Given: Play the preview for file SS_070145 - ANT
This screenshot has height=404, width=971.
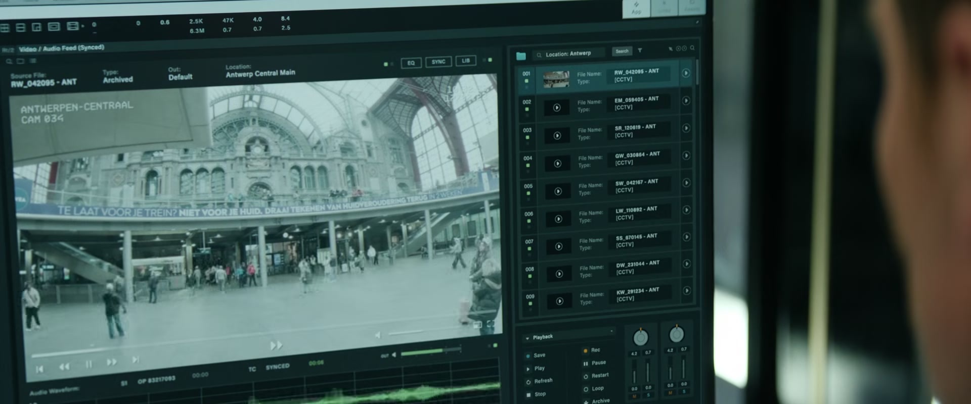Looking at the screenshot, I should (559, 246).
